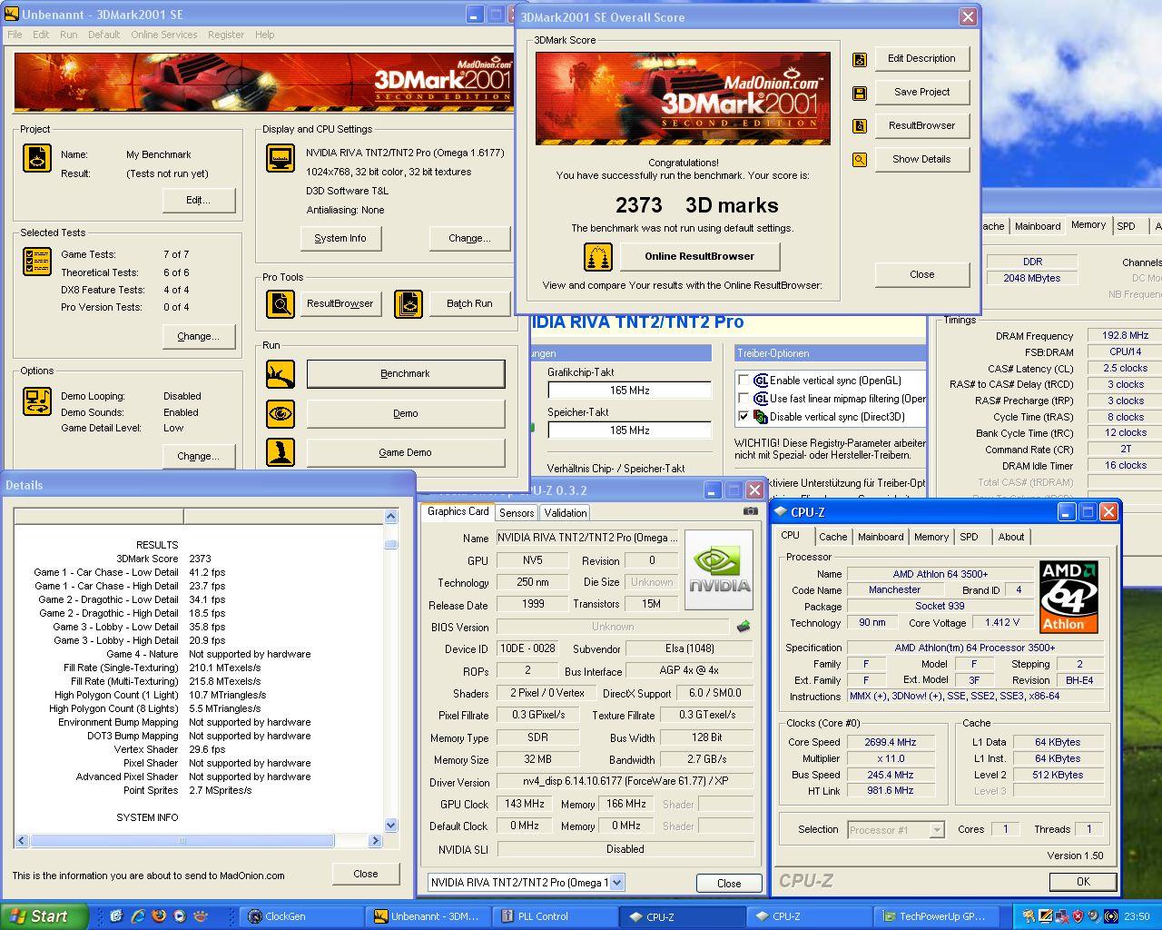The image size is (1162, 930).
Task: Click the BIOS save chip icon in GPU-Z
Action: click(x=743, y=627)
